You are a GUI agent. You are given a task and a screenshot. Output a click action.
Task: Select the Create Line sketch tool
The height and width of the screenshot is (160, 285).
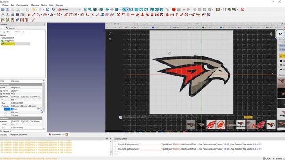[33, 15]
